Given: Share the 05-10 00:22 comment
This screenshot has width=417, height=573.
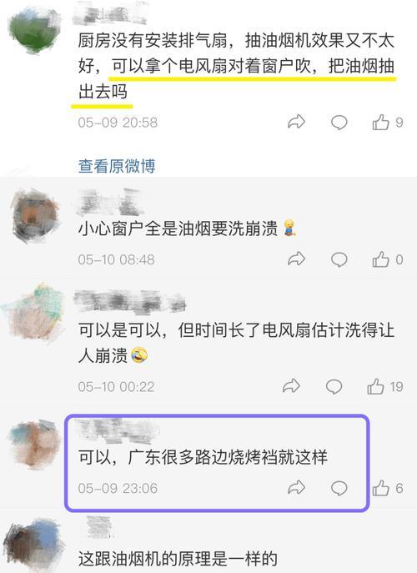Looking at the screenshot, I should pyautogui.click(x=291, y=386).
